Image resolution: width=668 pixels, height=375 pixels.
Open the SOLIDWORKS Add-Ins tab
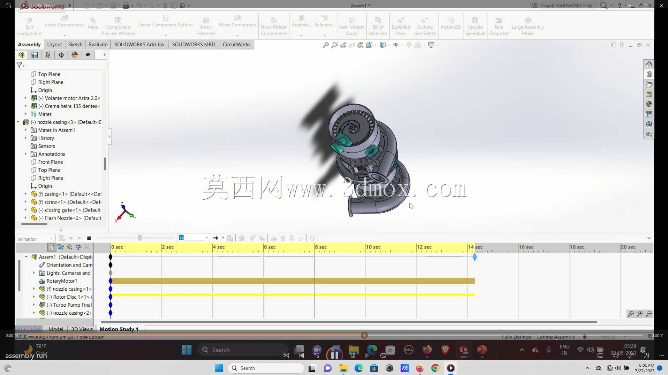(139, 45)
